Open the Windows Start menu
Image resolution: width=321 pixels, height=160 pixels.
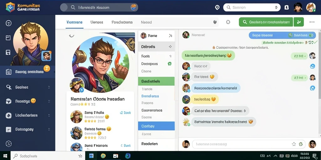point(5,156)
